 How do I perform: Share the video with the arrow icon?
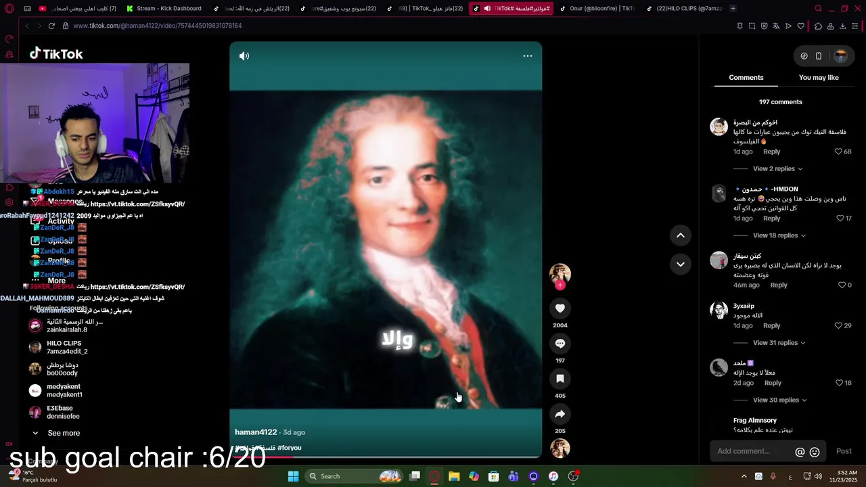[560, 414]
